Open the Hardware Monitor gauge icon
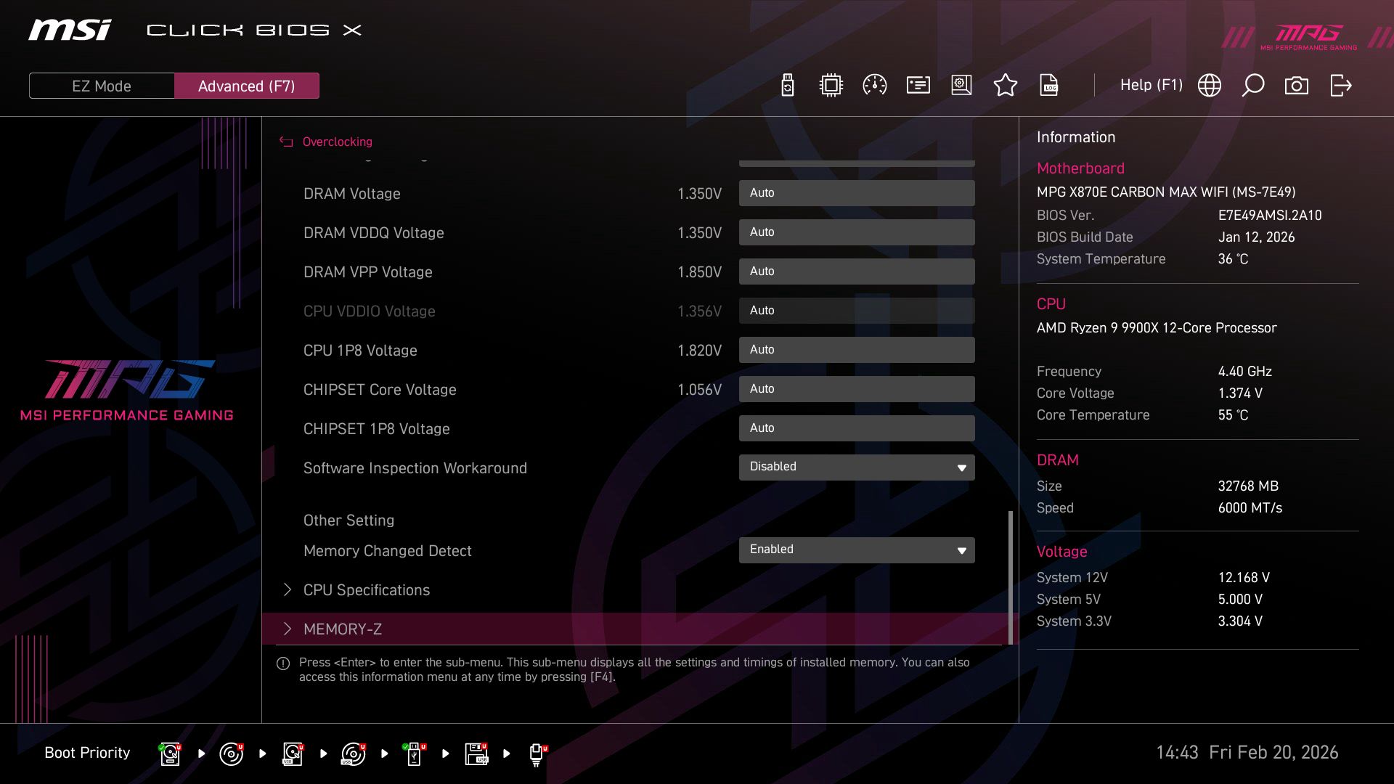 [x=873, y=85]
